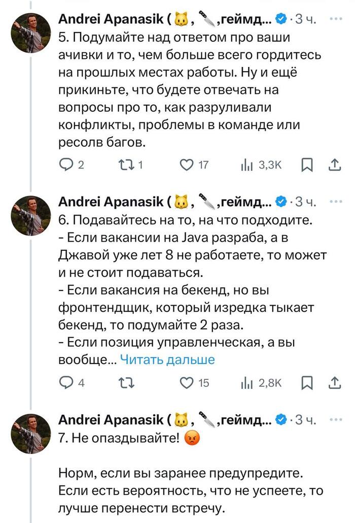Image resolution: width=355 pixels, height=523 pixels.
Task: Expand tweet via "Читать дальше" link
Action: [x=167, y=360]
